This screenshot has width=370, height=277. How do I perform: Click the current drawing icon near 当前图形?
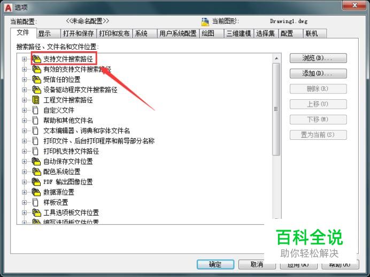[205, 22]
